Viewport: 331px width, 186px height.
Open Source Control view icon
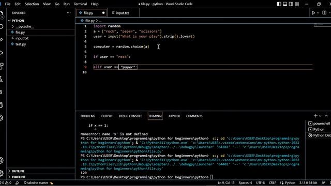2,40
